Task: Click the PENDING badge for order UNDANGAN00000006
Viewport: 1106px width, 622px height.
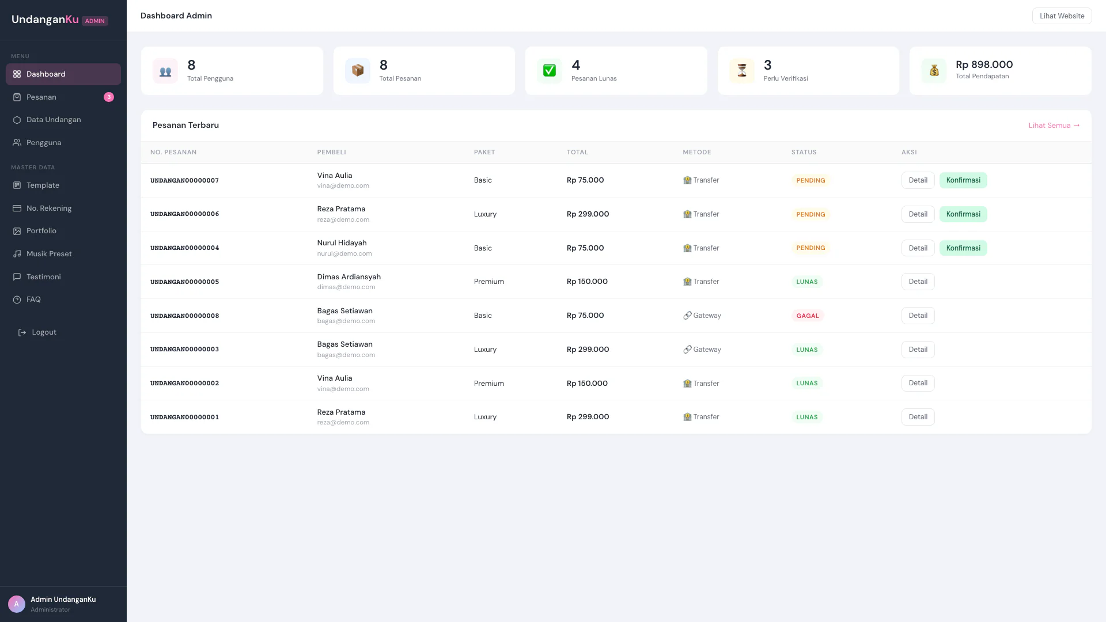Action: pyautogui.click(x=810, y=214)
